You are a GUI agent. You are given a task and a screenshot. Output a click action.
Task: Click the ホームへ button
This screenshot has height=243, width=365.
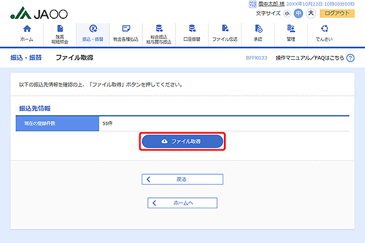(182, 203)
